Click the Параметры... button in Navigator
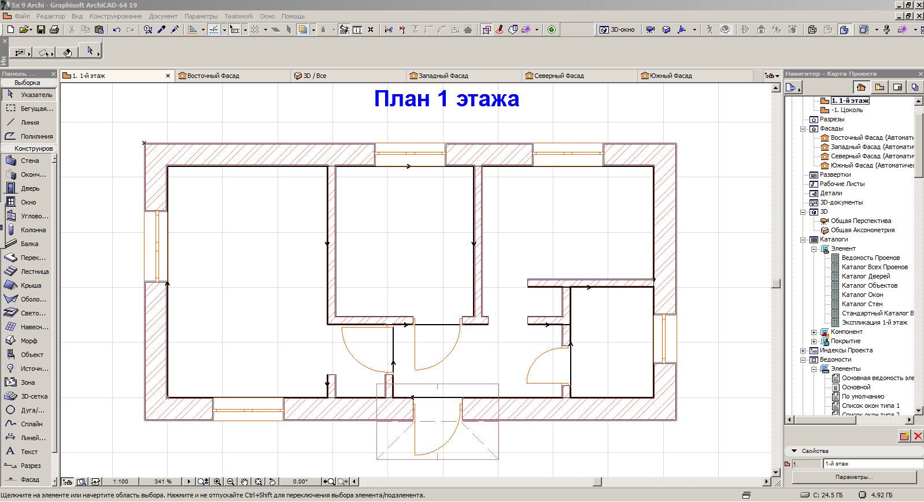 854,477
